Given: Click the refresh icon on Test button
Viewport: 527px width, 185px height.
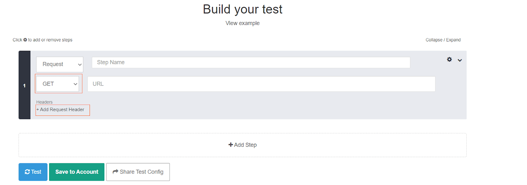Looking at the screenshot, I should point(27,172).
